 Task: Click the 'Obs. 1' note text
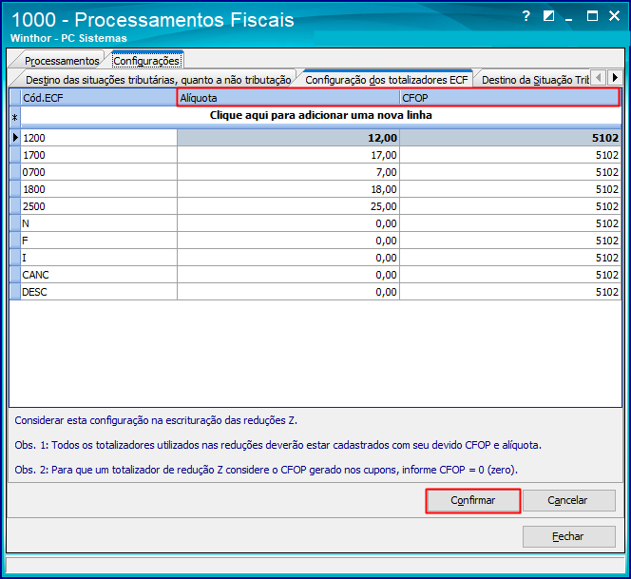coord(278,445)
